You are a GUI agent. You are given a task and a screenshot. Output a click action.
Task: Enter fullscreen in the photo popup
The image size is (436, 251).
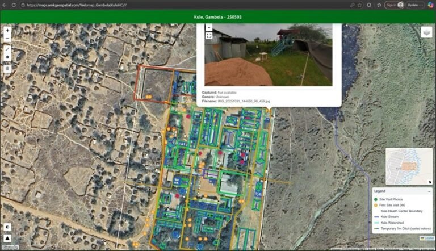coord(209,36)
